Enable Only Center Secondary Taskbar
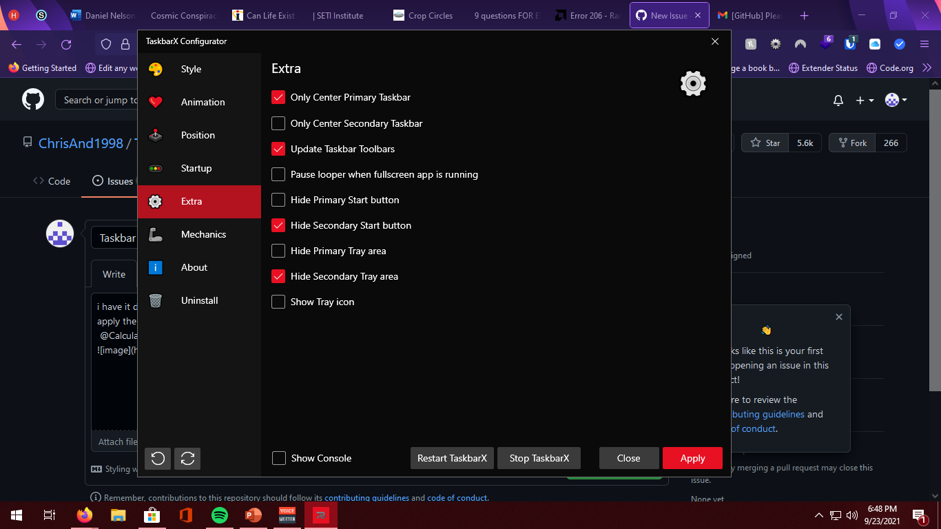Viewport: 941px width, 529px height. (278, 123)
